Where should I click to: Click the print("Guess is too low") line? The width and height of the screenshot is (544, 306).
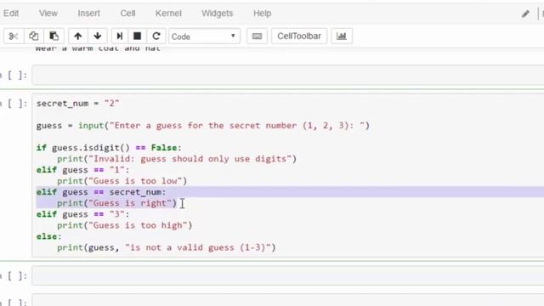click(122, 181)
